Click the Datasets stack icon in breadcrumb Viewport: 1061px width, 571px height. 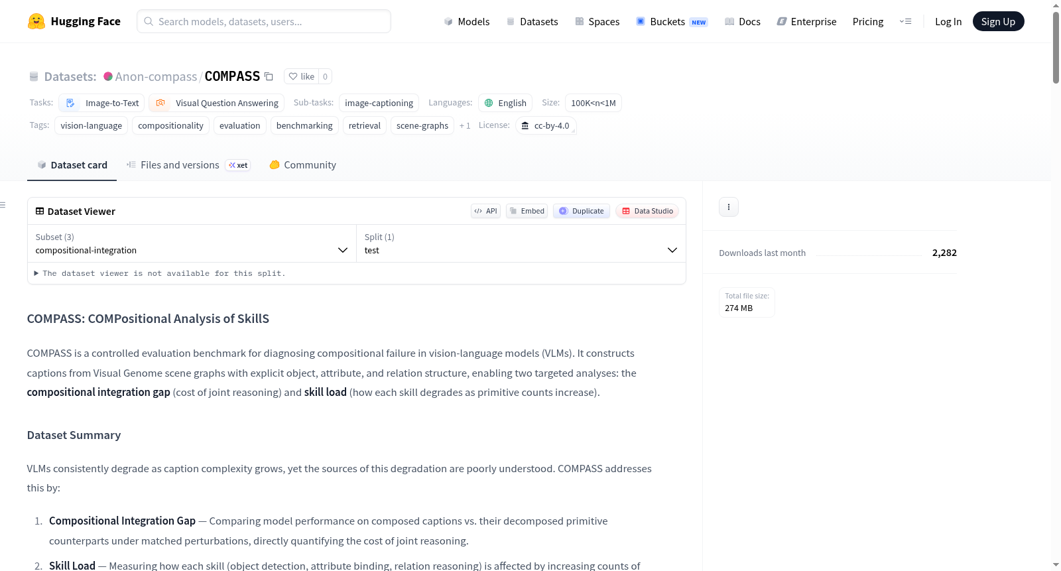point(34,77)
